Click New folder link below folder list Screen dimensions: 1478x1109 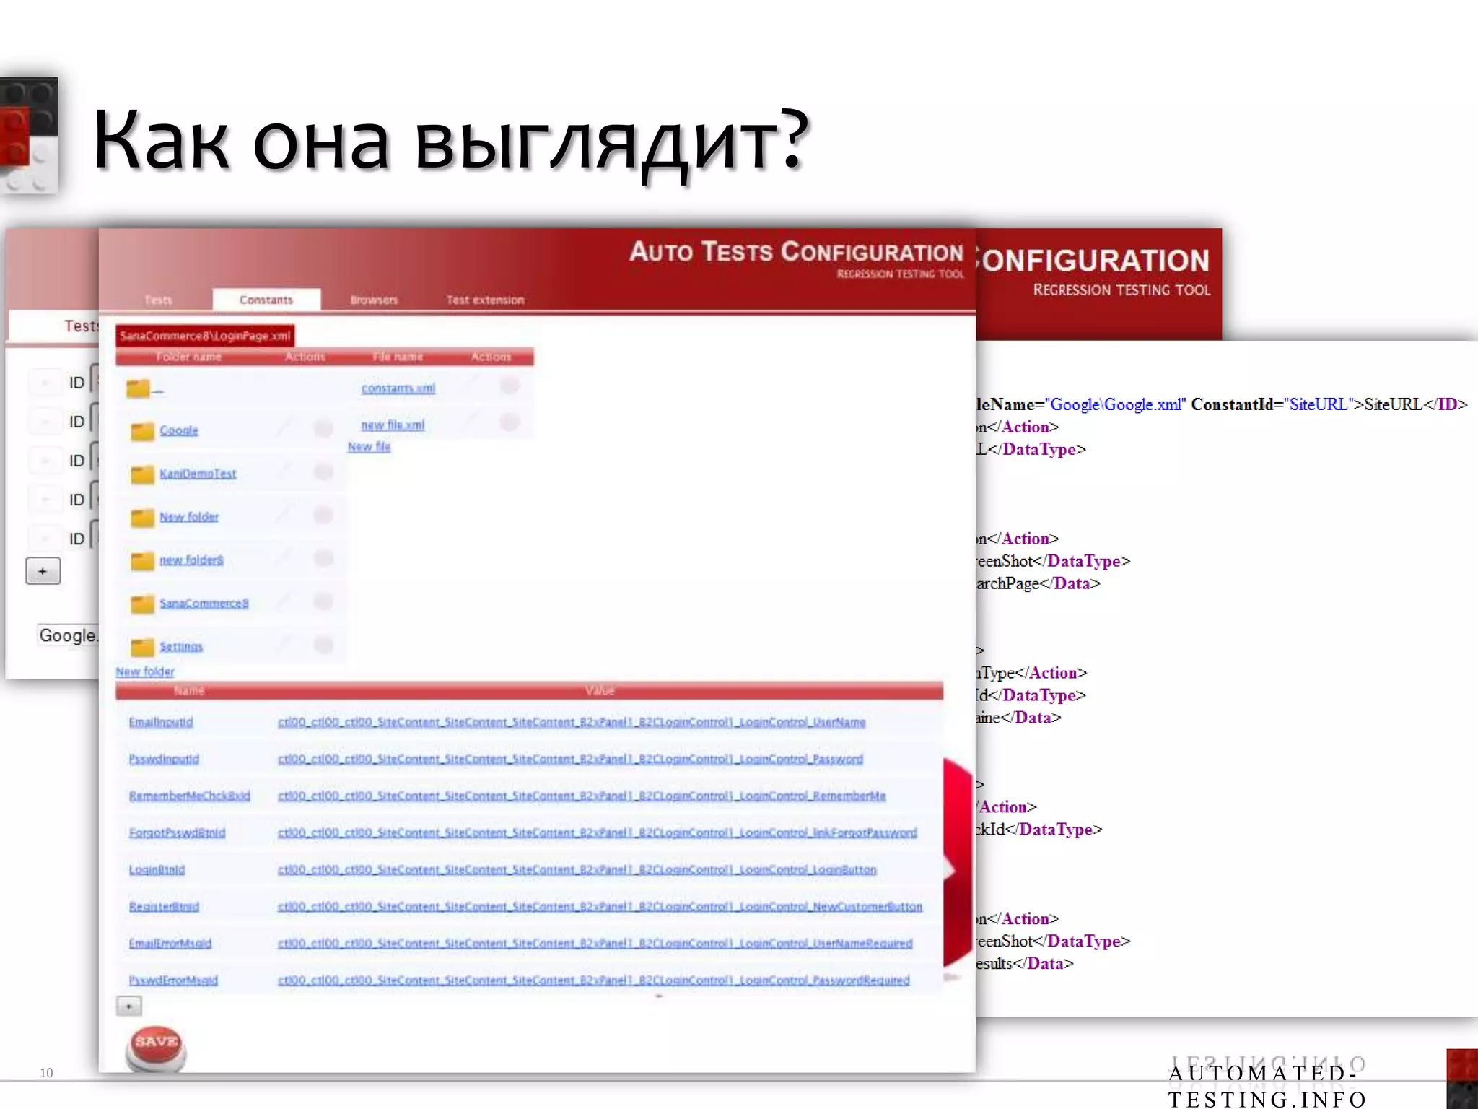click(x=145, y=671)
